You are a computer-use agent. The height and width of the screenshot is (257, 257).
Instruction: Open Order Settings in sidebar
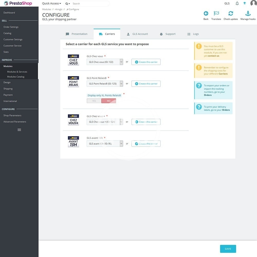[x=11, y=27]
